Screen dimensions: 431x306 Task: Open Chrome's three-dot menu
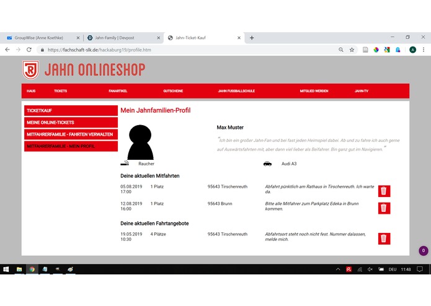click(x=424, y=50)
